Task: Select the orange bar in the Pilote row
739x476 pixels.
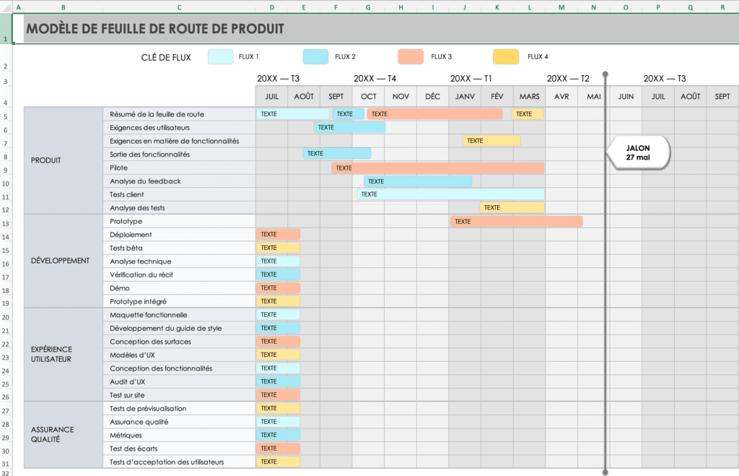Action: (437, 168)
